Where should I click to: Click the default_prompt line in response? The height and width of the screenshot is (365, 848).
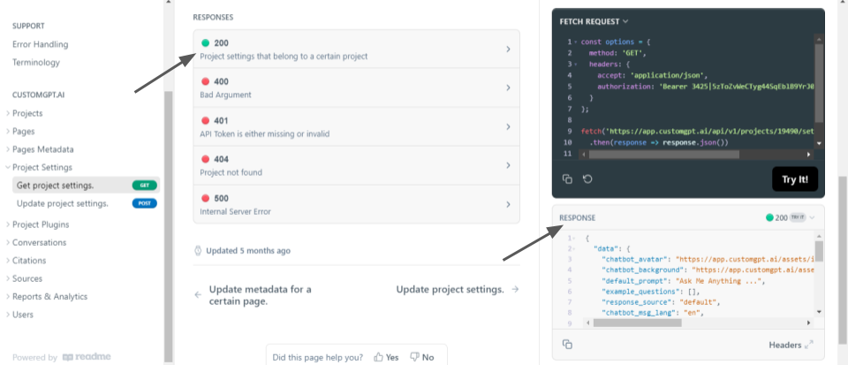coord(683,281)
